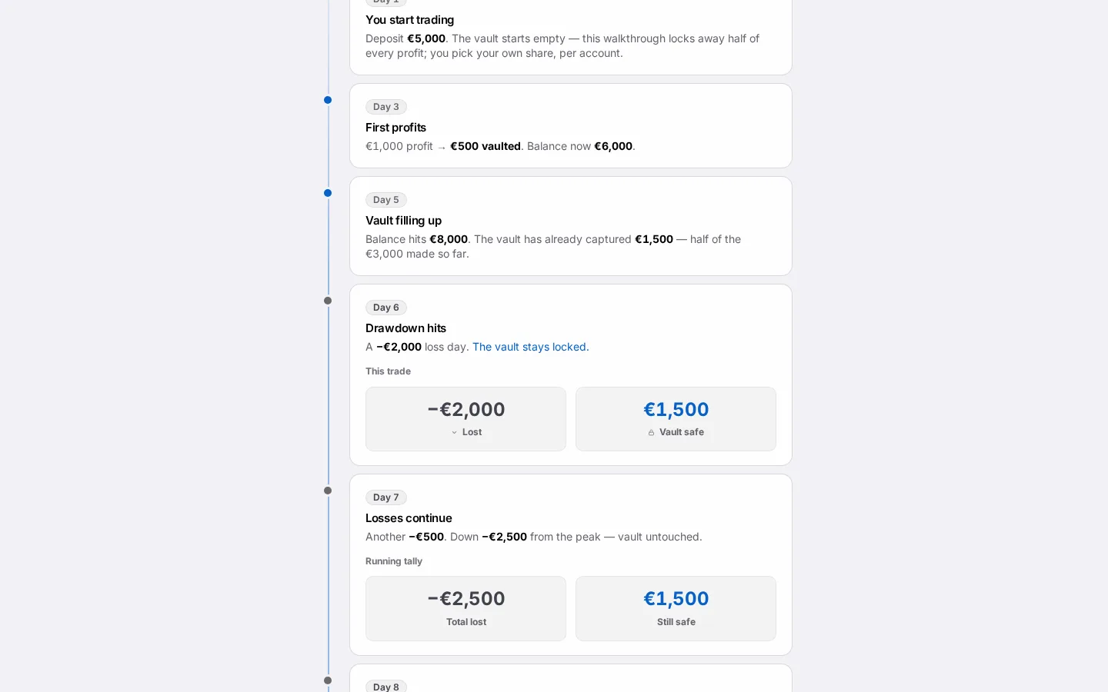This screenshot has height=692, width=1108.
Task: Open the €1,500 Still safe stat box
Action: point(676,609)
